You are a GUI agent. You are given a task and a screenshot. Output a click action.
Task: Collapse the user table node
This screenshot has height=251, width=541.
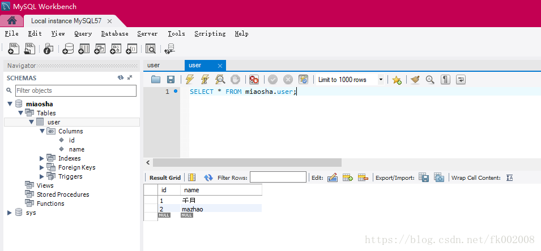[x=31, y=122]
